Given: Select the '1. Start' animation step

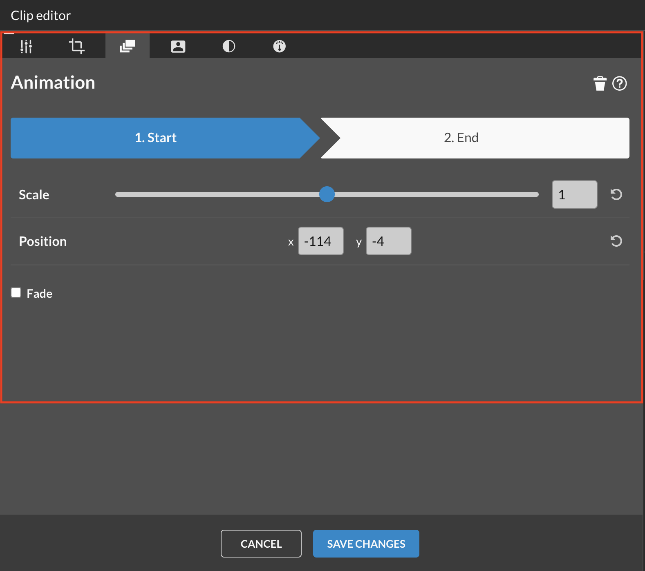Looking at the screenshot, I should 156,138.
